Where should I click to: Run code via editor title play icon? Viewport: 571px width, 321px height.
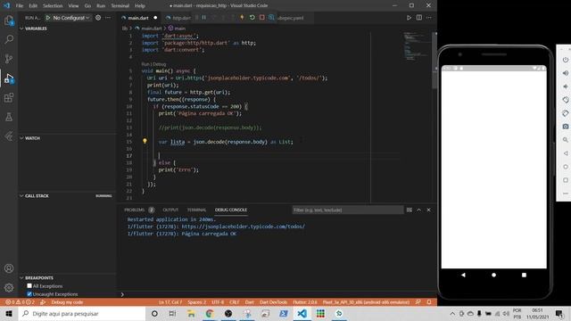(409, 18)
